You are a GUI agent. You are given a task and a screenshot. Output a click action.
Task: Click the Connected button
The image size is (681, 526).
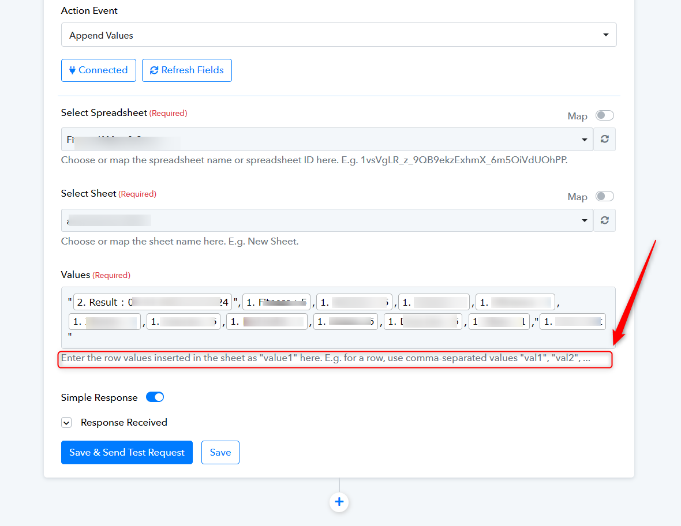[99, 70]
